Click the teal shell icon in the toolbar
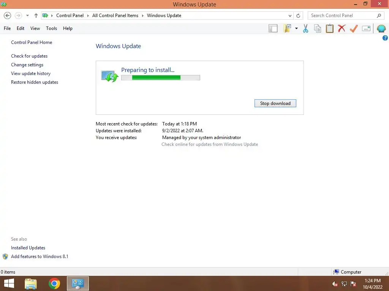This screenshot has height=291, width=389. [381, 28]
